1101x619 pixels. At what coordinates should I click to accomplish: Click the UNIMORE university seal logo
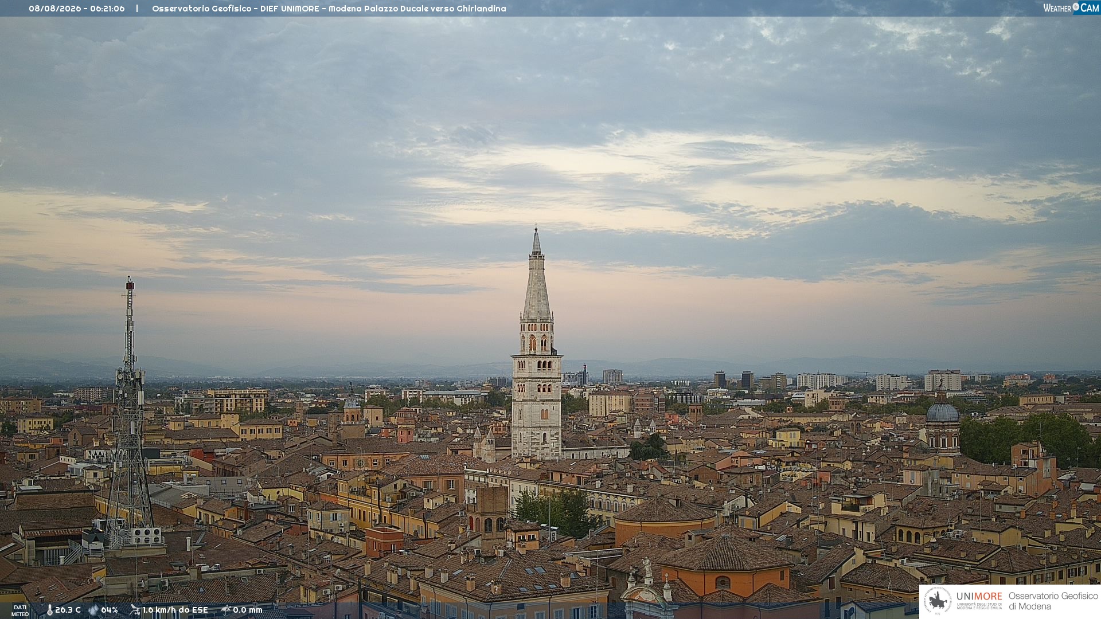938,601
